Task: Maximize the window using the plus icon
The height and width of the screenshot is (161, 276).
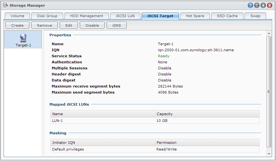Action: pos(263,5)
